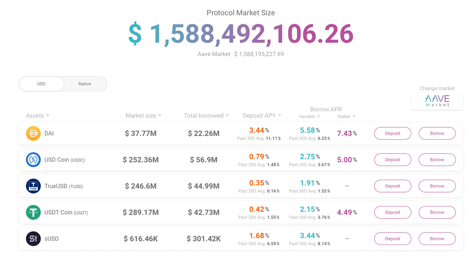Borrow USDT Coin

click(437, 212)
